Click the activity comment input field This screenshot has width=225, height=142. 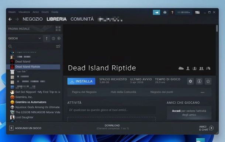coord(111,110)
